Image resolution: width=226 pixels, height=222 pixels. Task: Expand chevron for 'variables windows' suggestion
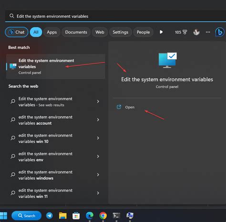pyautogui.click(x=98, y=175)
